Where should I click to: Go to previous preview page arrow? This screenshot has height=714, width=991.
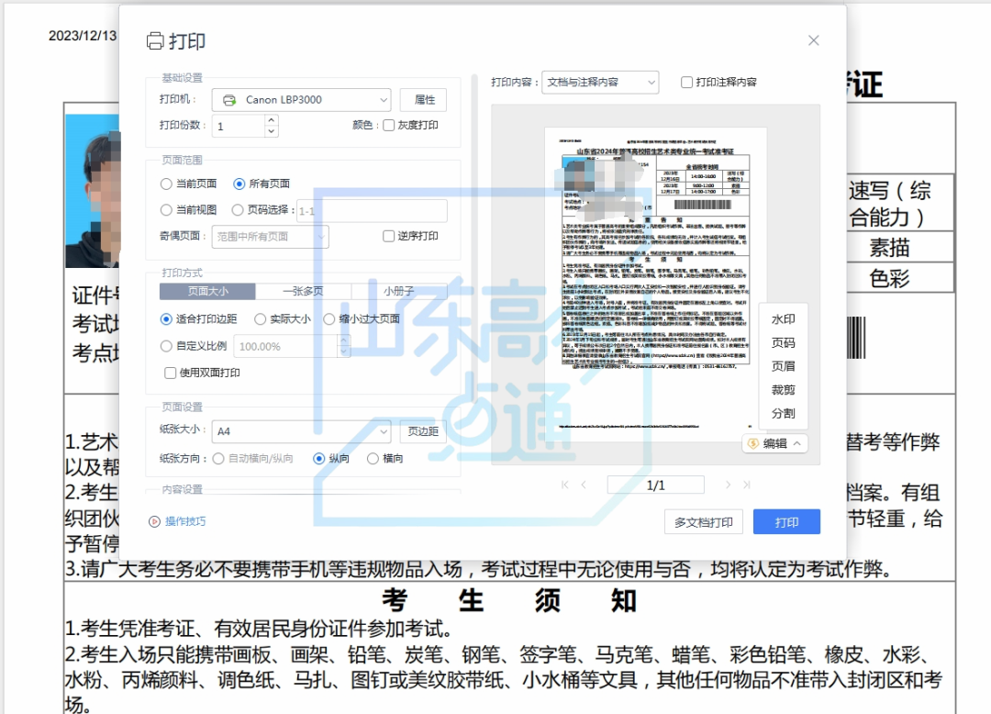583,485
